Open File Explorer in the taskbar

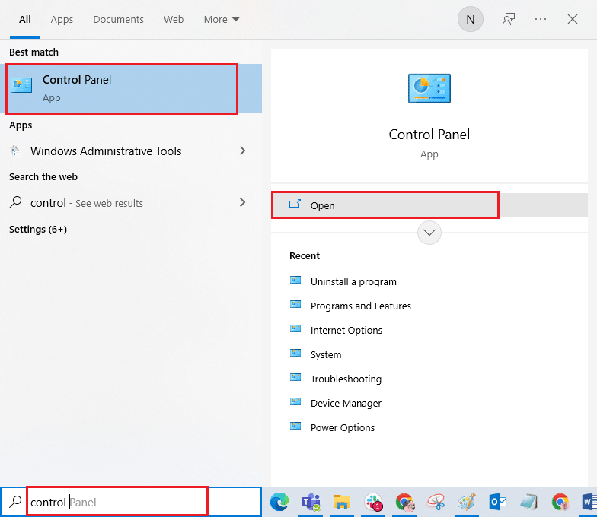(x=342, y=502)
